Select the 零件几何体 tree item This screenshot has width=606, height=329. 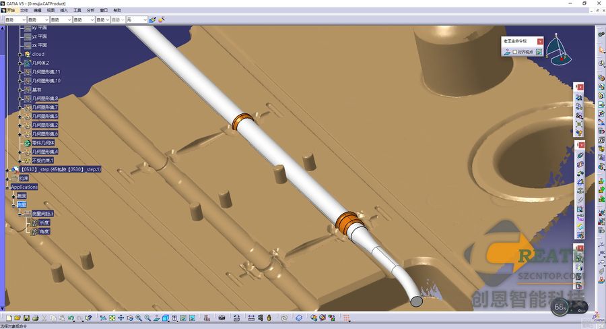coord(43,143)
